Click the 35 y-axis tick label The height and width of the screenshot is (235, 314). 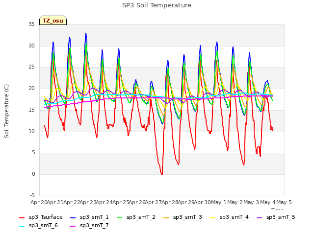coord(31,24)
